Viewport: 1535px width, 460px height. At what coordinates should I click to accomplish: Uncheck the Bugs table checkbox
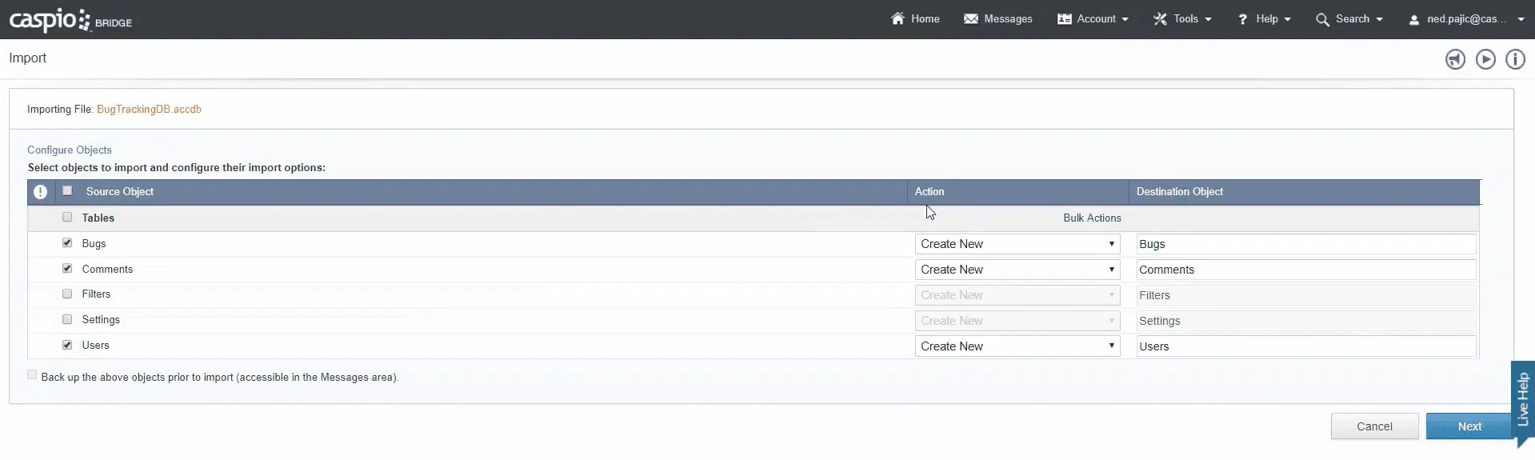(x=67, y=243)
